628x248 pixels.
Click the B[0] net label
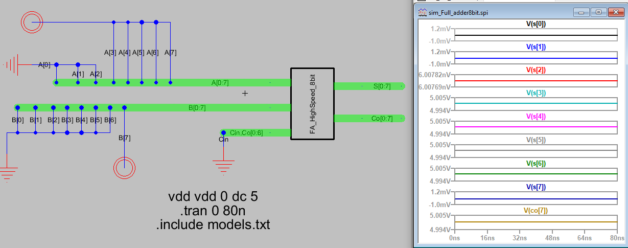[x=17, y=120]
